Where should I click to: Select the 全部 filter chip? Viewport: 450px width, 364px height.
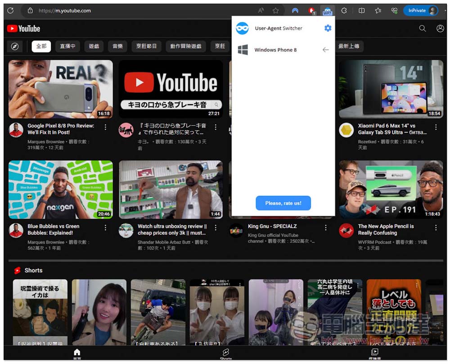click(x=41, y=46)
